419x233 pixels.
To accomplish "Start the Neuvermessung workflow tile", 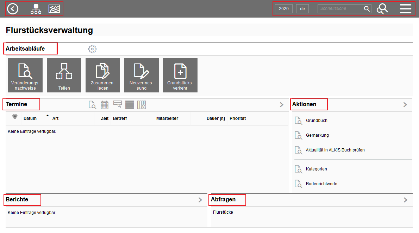I will 142,75.
